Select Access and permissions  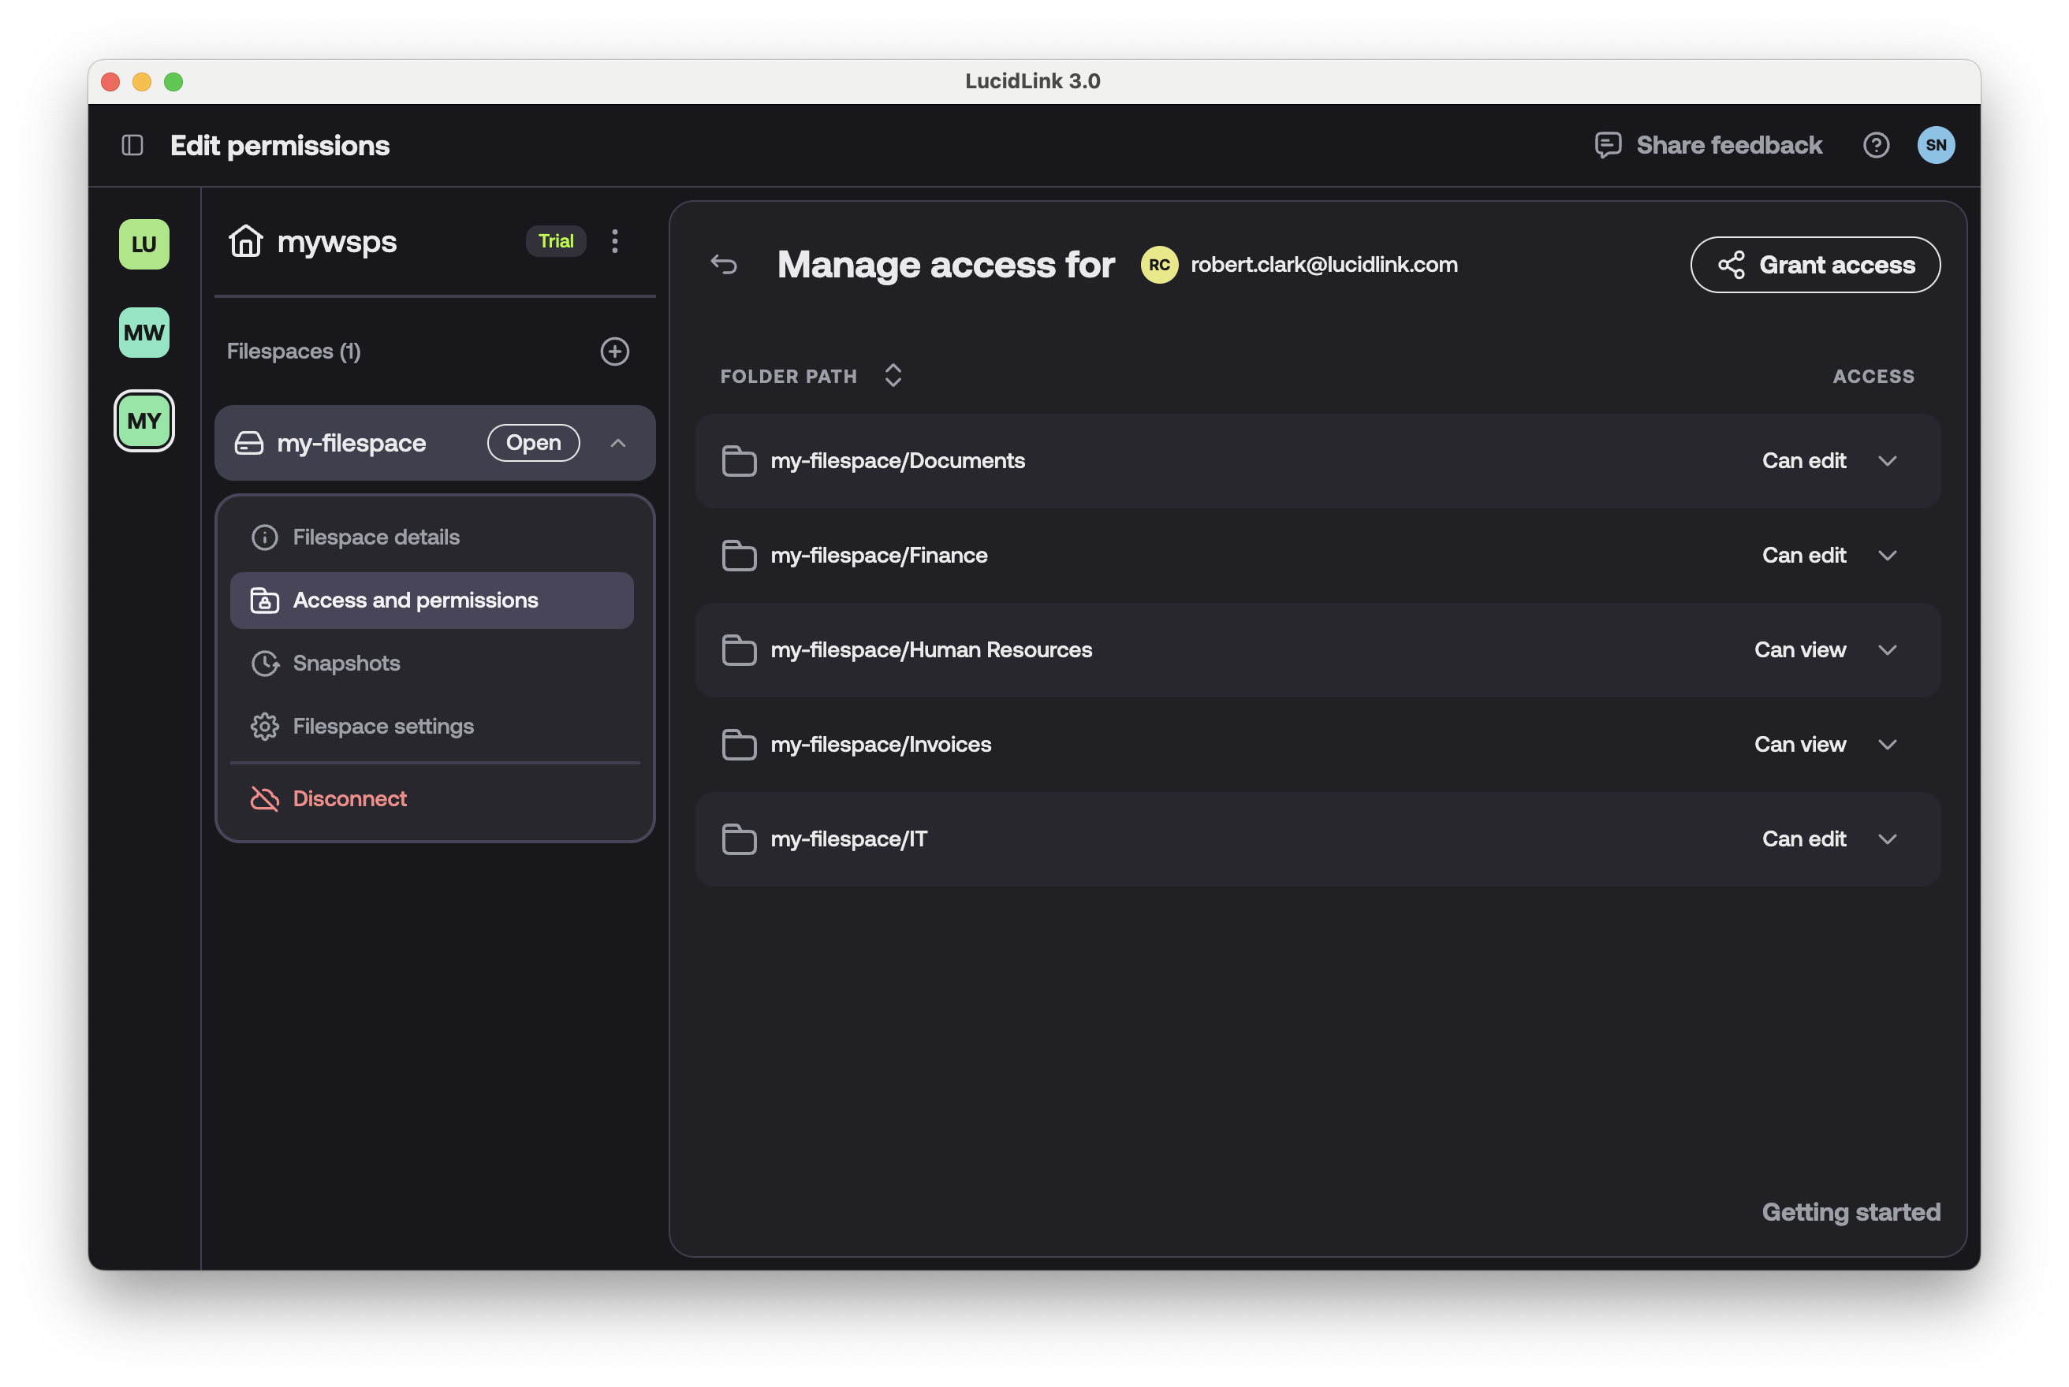pos(432,601)
